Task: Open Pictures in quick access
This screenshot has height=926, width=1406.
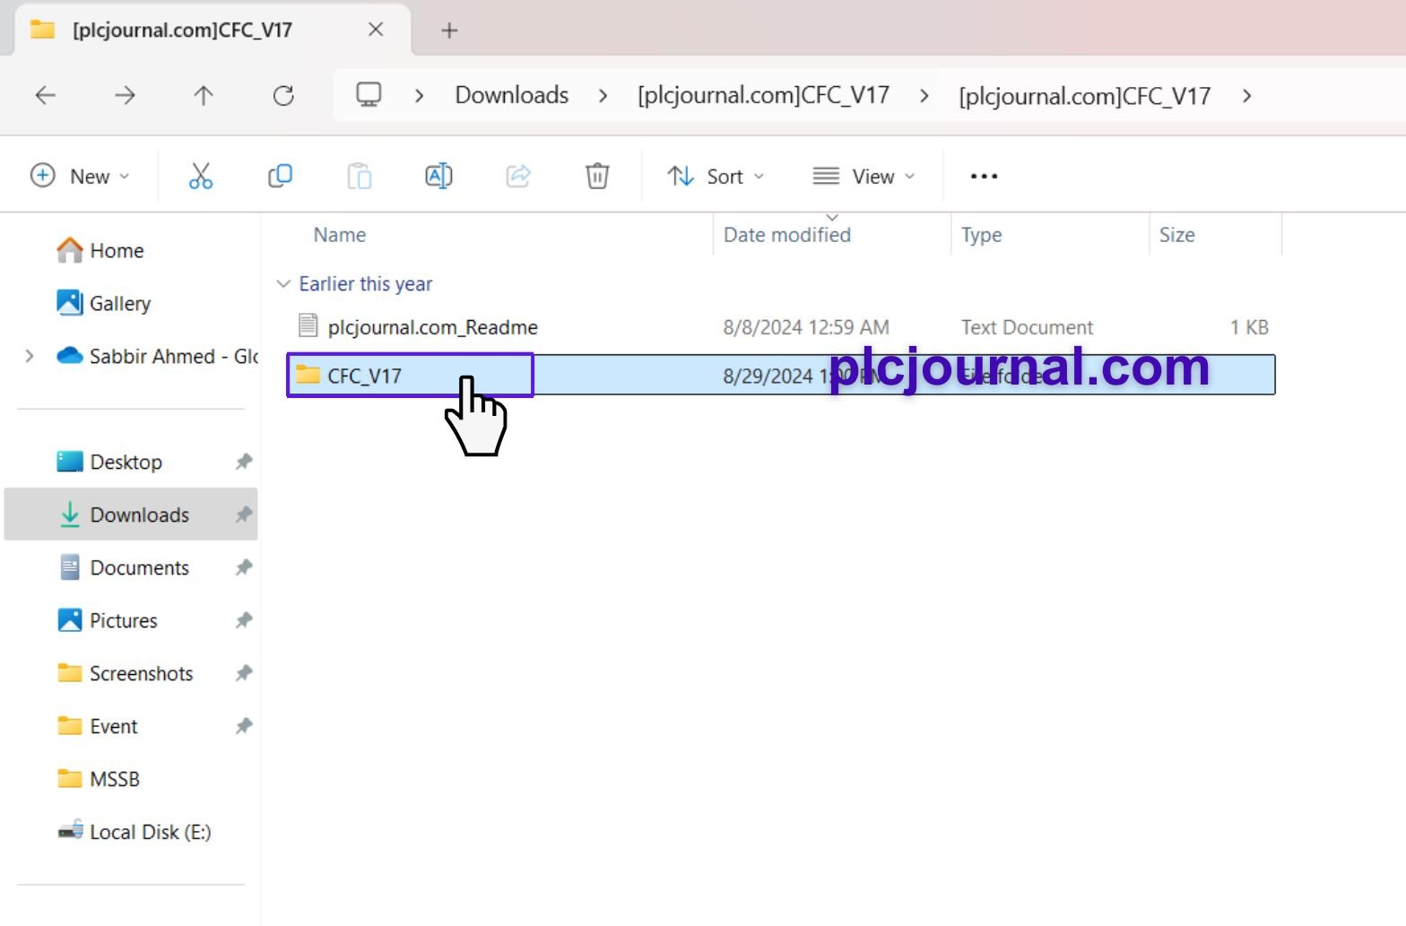Action: pyautogui.click(x=108, y=620)
